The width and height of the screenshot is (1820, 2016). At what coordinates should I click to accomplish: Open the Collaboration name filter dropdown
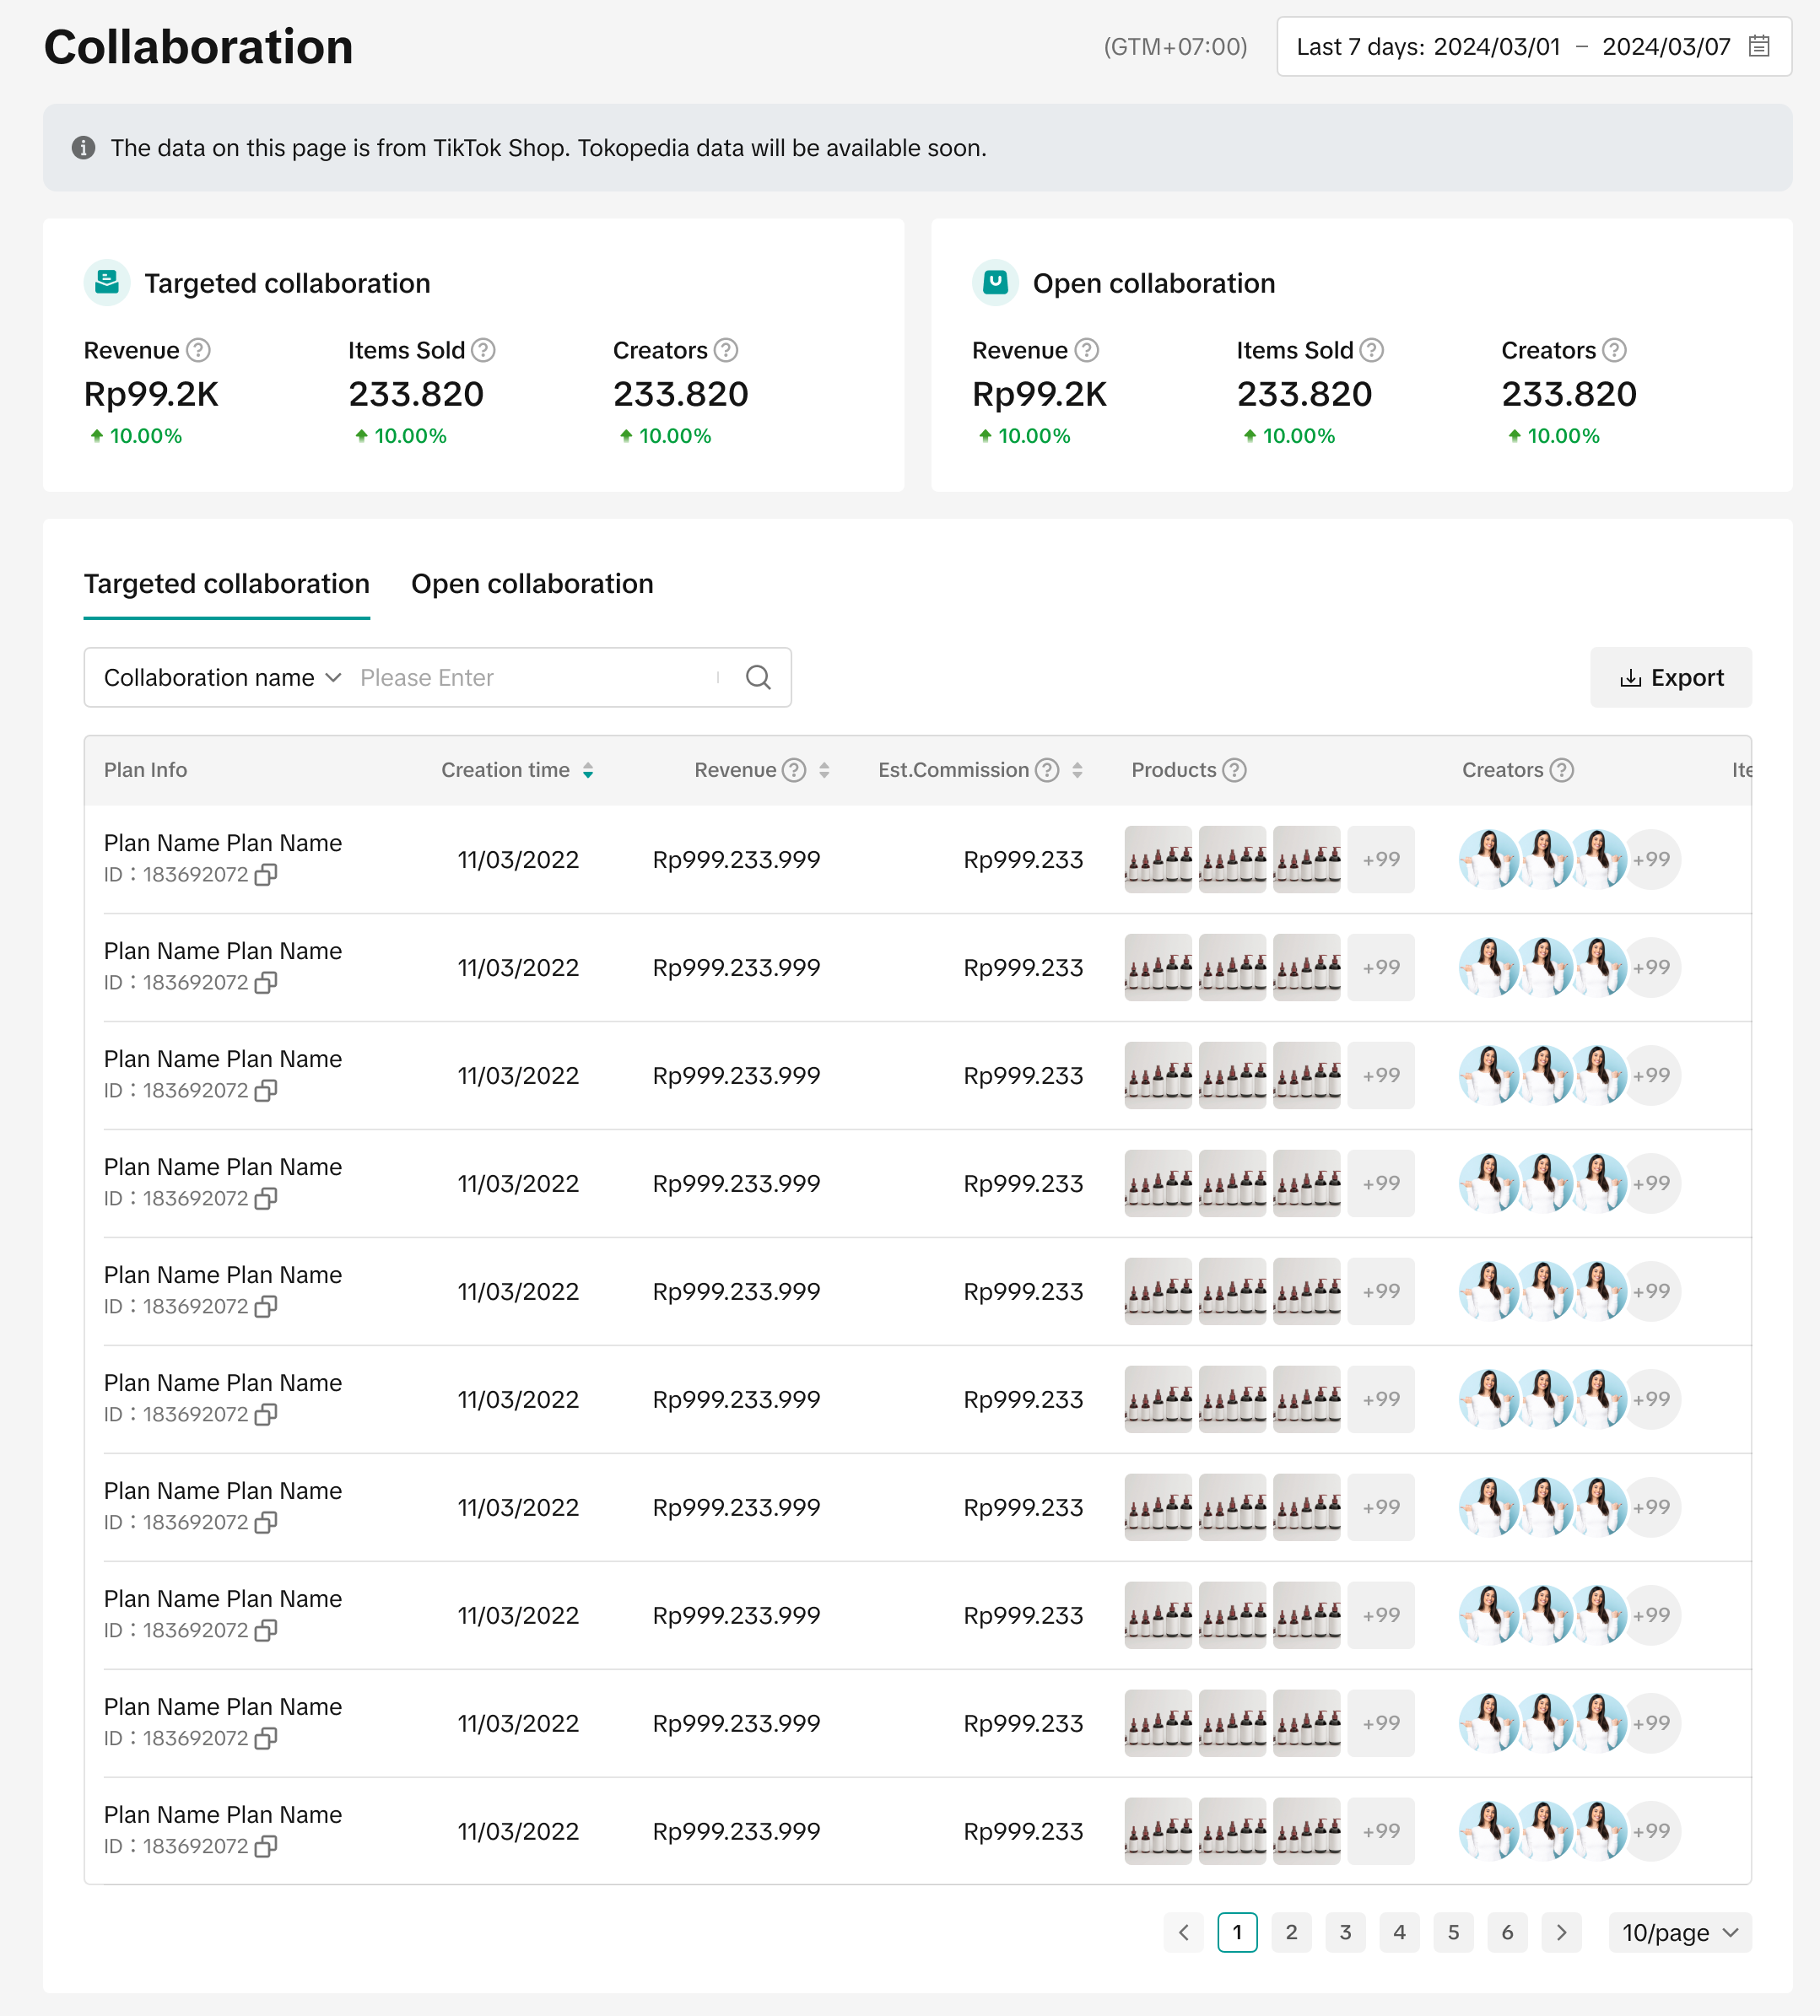(222, 677)
